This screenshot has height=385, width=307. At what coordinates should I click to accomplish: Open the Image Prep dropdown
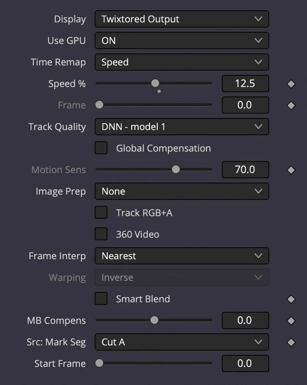pyautogui.click(x=182, y=191)
